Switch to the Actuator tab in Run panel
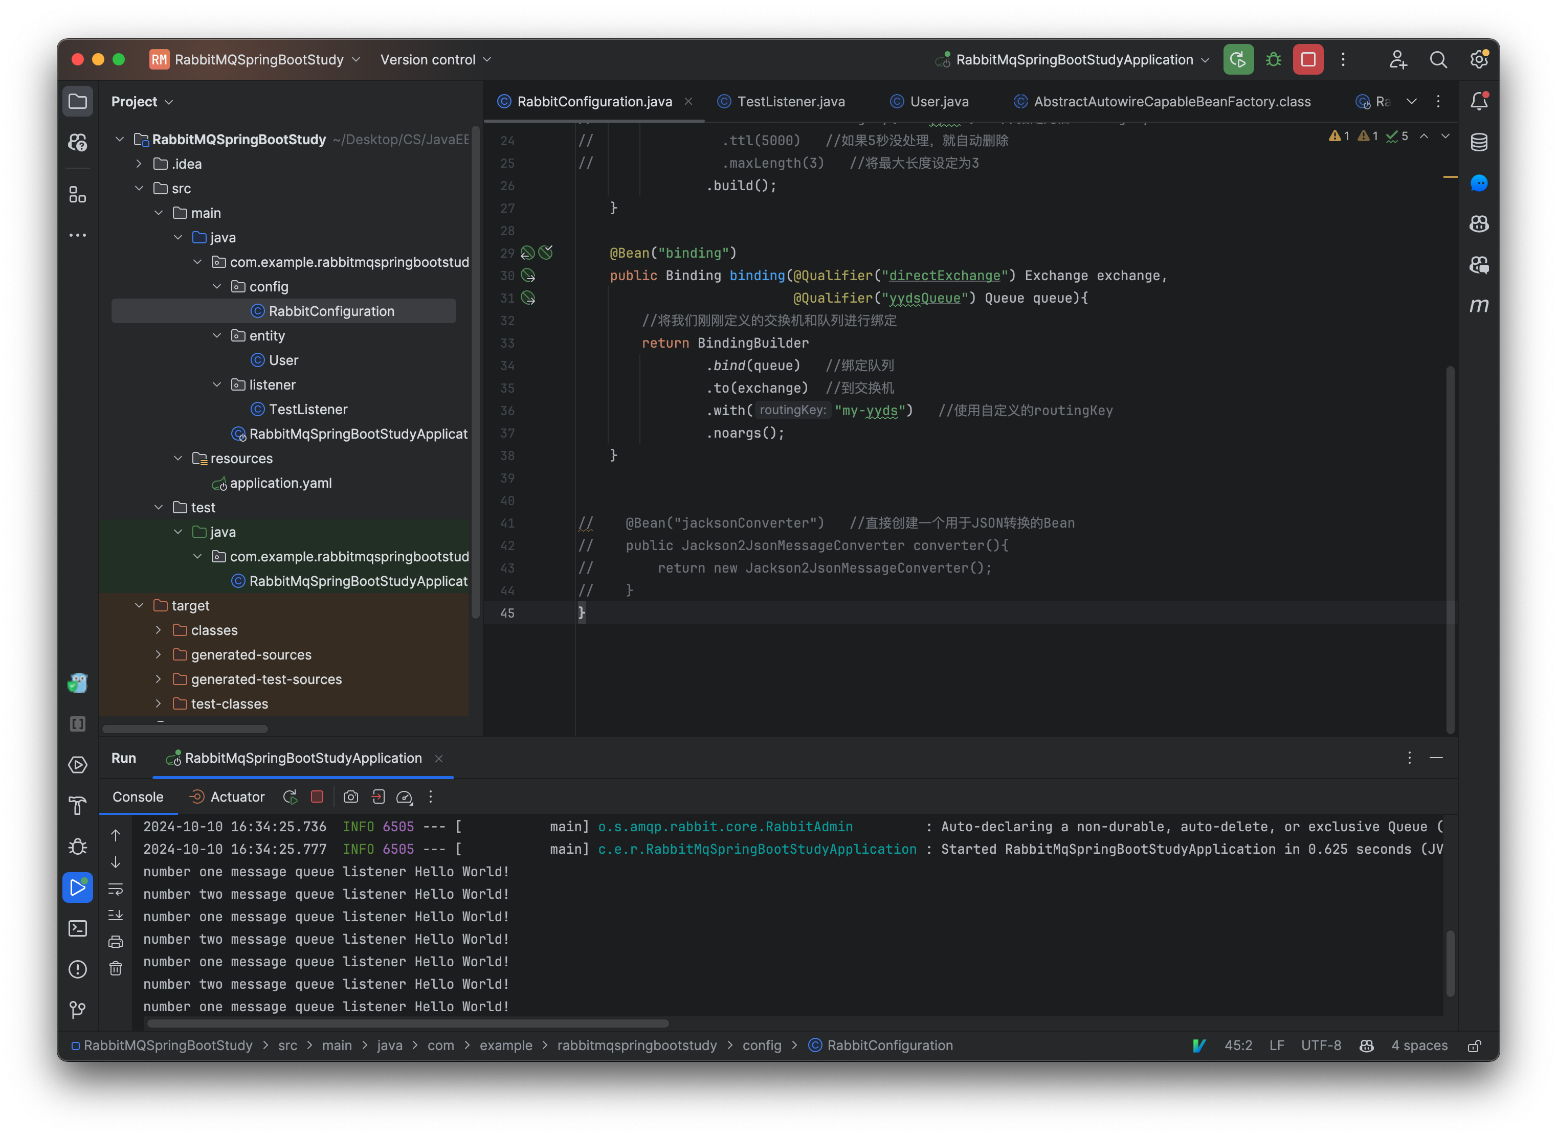The height and width of the screenshot is (1137, 1557). click(236, 797)
